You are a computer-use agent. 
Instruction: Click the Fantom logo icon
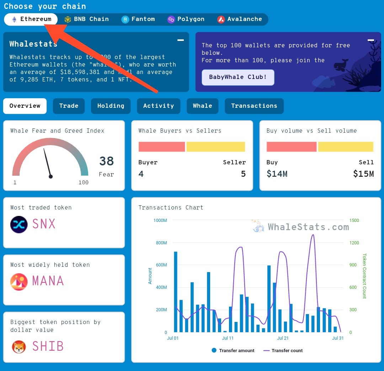[x=125, y=19]
